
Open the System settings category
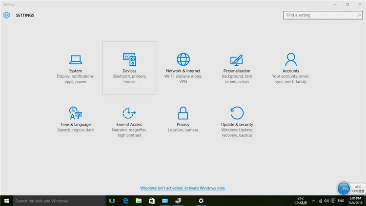75,68
